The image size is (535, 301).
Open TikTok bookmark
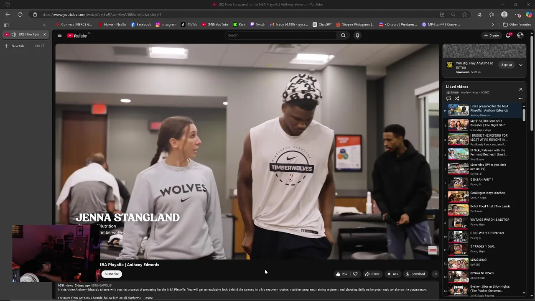[189, 25]
